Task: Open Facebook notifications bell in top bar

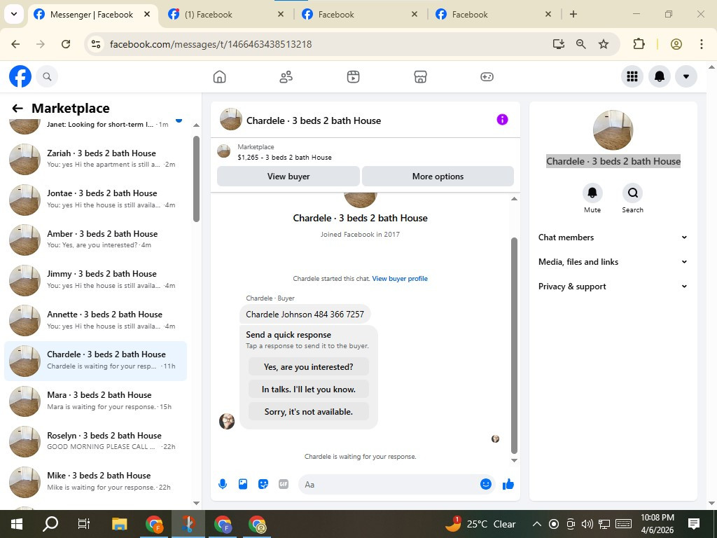Action: point(660,76)
